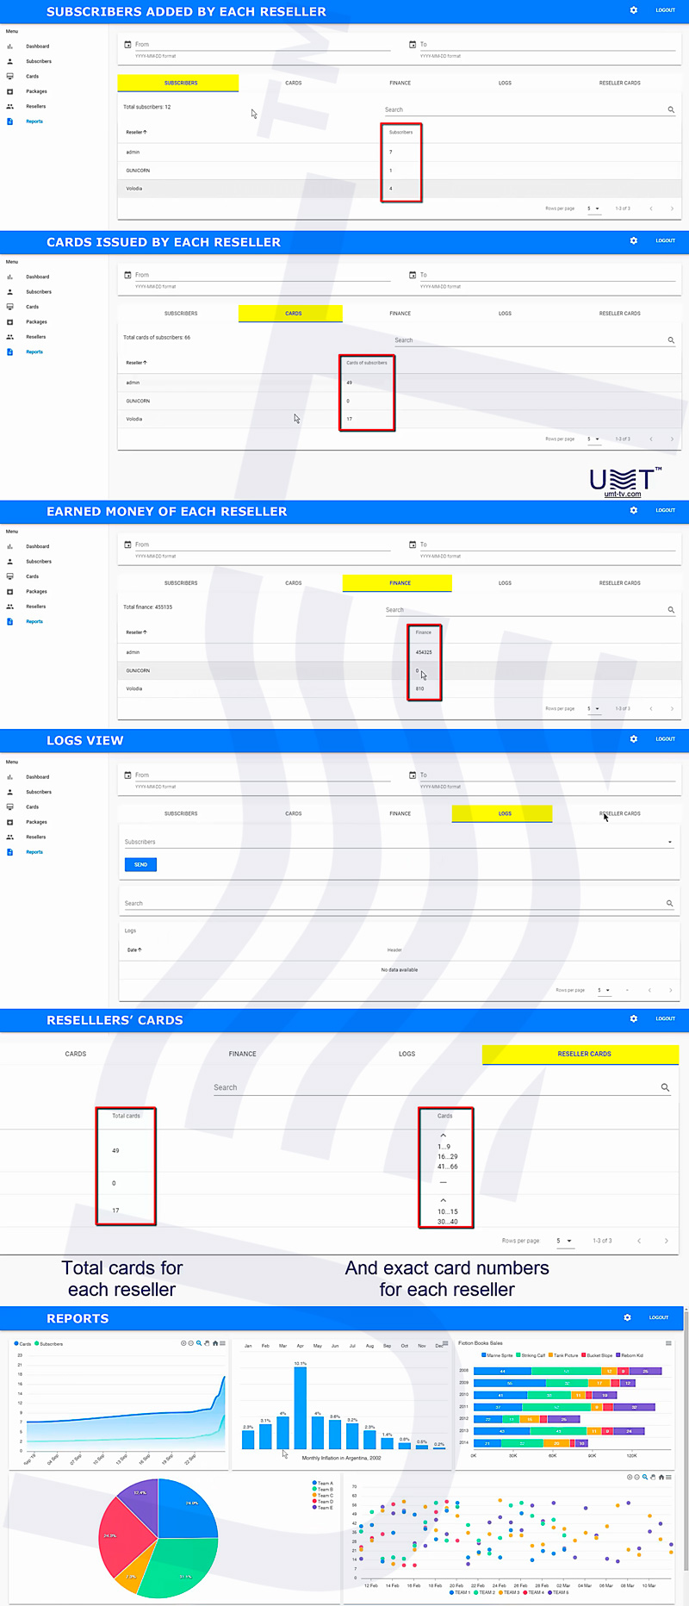Click the From date field in Cards Issued panel
The image size is (689, 1606).
263,275
